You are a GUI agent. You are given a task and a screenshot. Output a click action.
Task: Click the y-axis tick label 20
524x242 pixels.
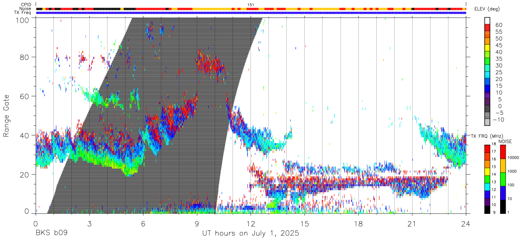(25, 175)
